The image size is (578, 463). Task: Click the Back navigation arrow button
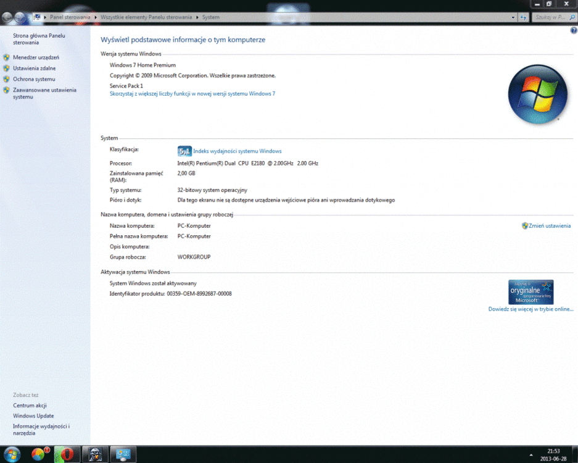pos(7,17)
